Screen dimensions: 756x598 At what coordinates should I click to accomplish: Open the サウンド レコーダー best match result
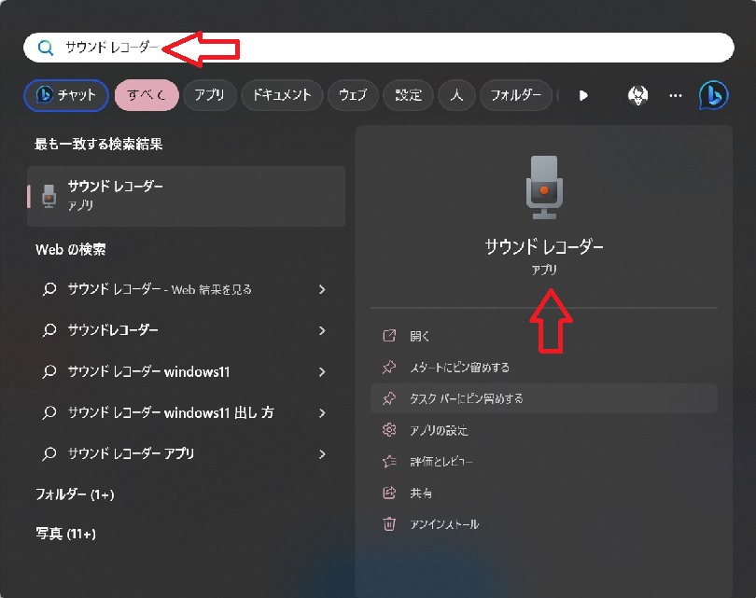pos(186,196)
